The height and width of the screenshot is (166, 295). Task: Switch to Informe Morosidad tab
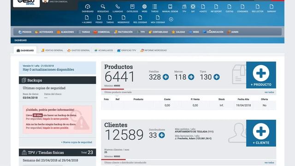[x=153, y=50]
